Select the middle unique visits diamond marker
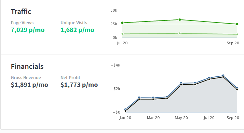244x133 pixels. (x=180, y=33)
